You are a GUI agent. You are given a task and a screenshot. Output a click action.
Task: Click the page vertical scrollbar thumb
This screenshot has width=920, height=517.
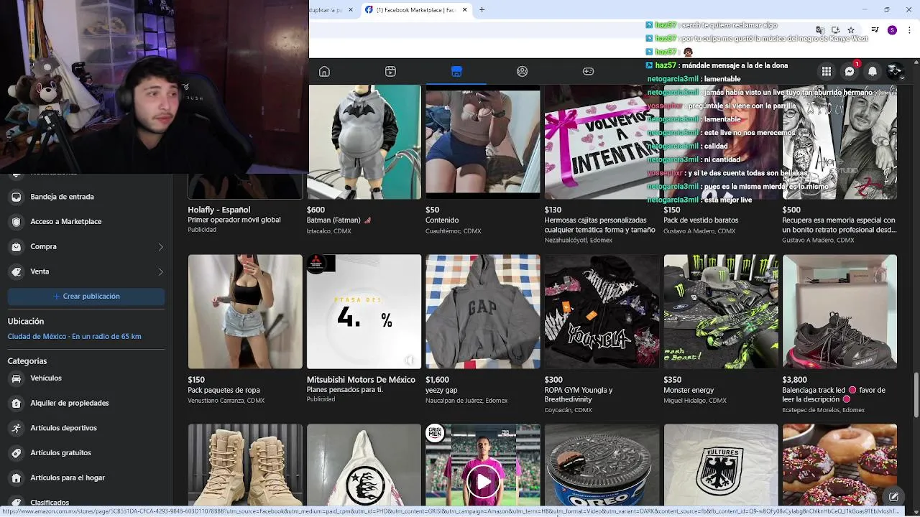pos(916,395)
